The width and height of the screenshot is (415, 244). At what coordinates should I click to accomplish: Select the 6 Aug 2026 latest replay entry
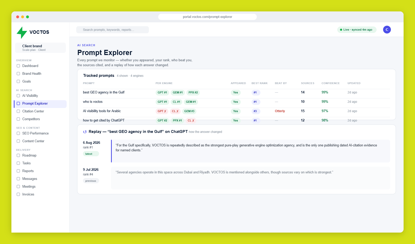(x=236, y=151)
